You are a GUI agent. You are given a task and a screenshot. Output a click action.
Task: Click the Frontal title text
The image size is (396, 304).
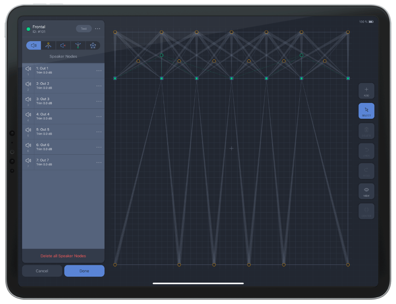[x=39, y=27]
